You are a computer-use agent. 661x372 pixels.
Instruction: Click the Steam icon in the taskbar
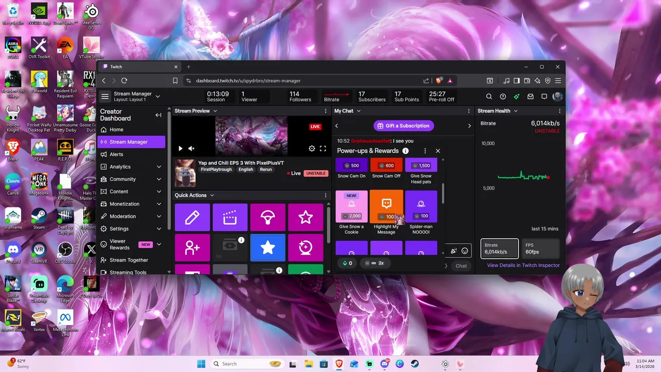tap(415, 364)
